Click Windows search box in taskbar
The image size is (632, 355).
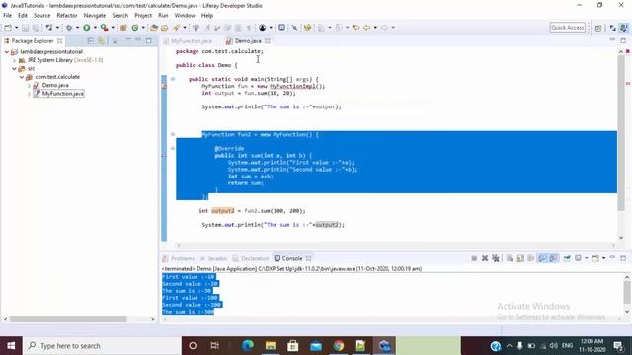102,346
